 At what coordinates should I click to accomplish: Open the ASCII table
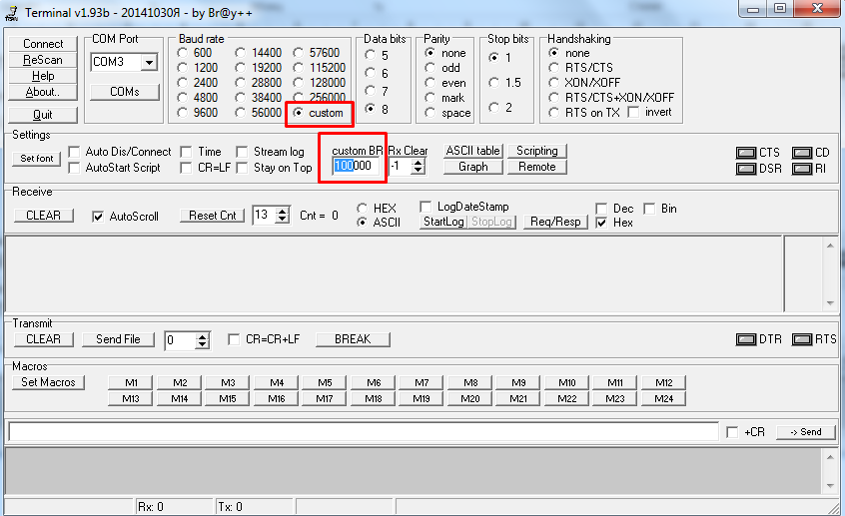click(473, 151)
